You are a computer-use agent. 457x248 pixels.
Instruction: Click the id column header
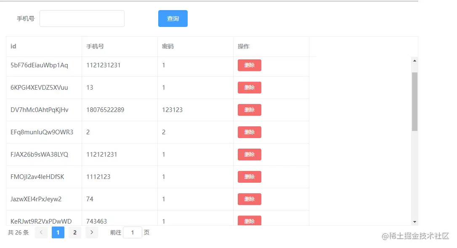click(13, 46)
